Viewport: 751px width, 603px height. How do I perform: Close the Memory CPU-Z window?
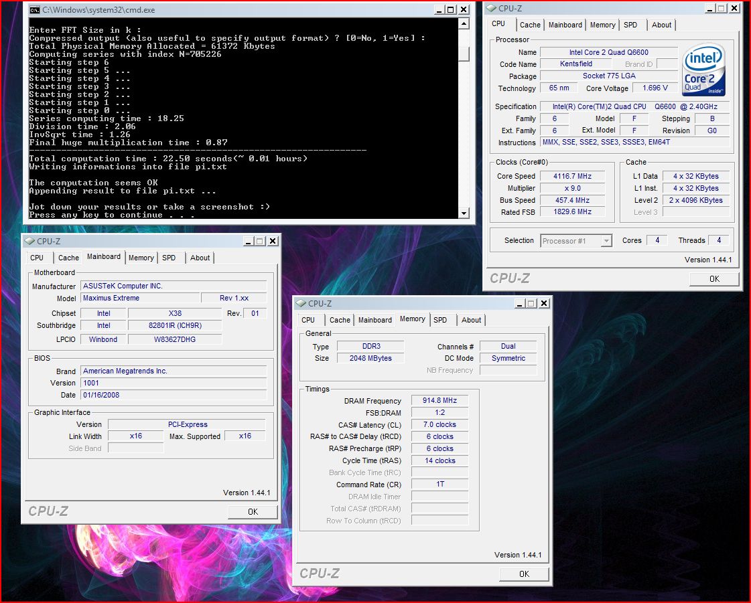click(x=544, y=303)
